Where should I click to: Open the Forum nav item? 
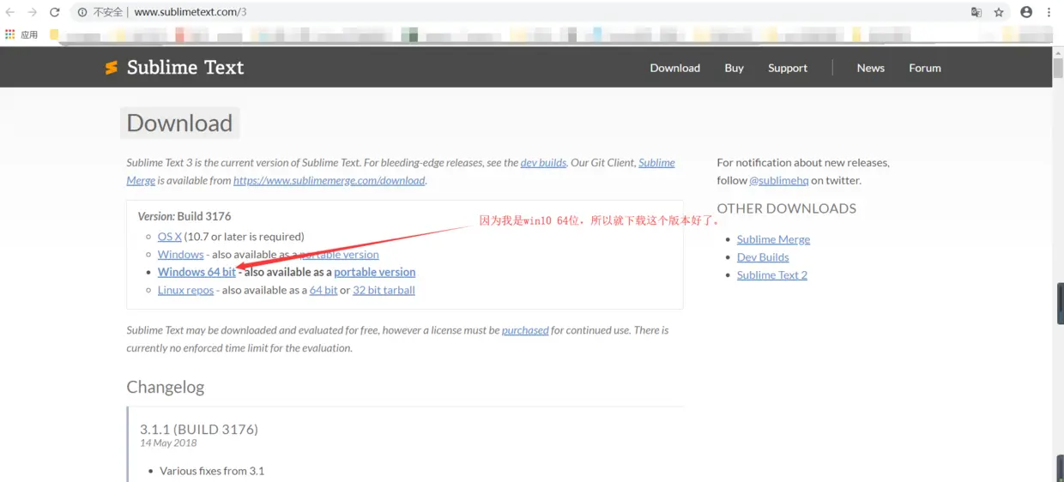tap(925, 68)
